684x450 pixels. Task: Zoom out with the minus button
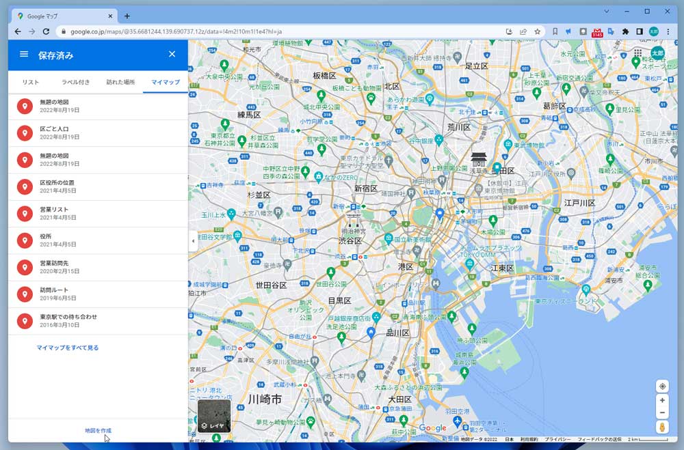(x=662, y=412)
